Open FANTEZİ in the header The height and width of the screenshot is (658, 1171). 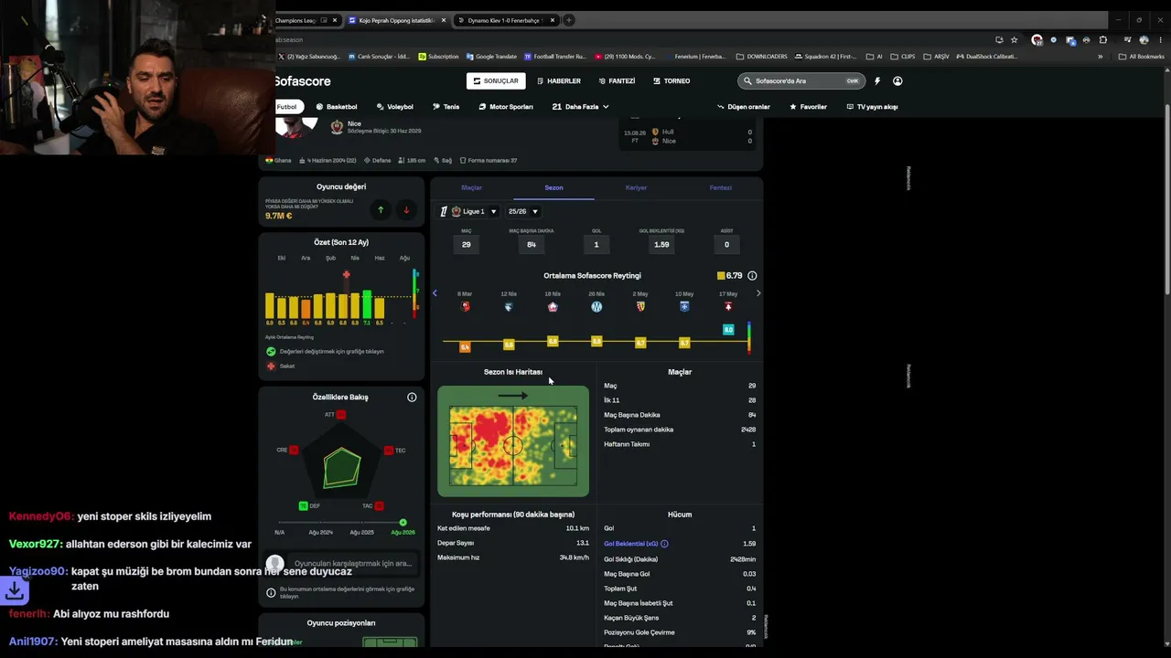tap(617, 81)
